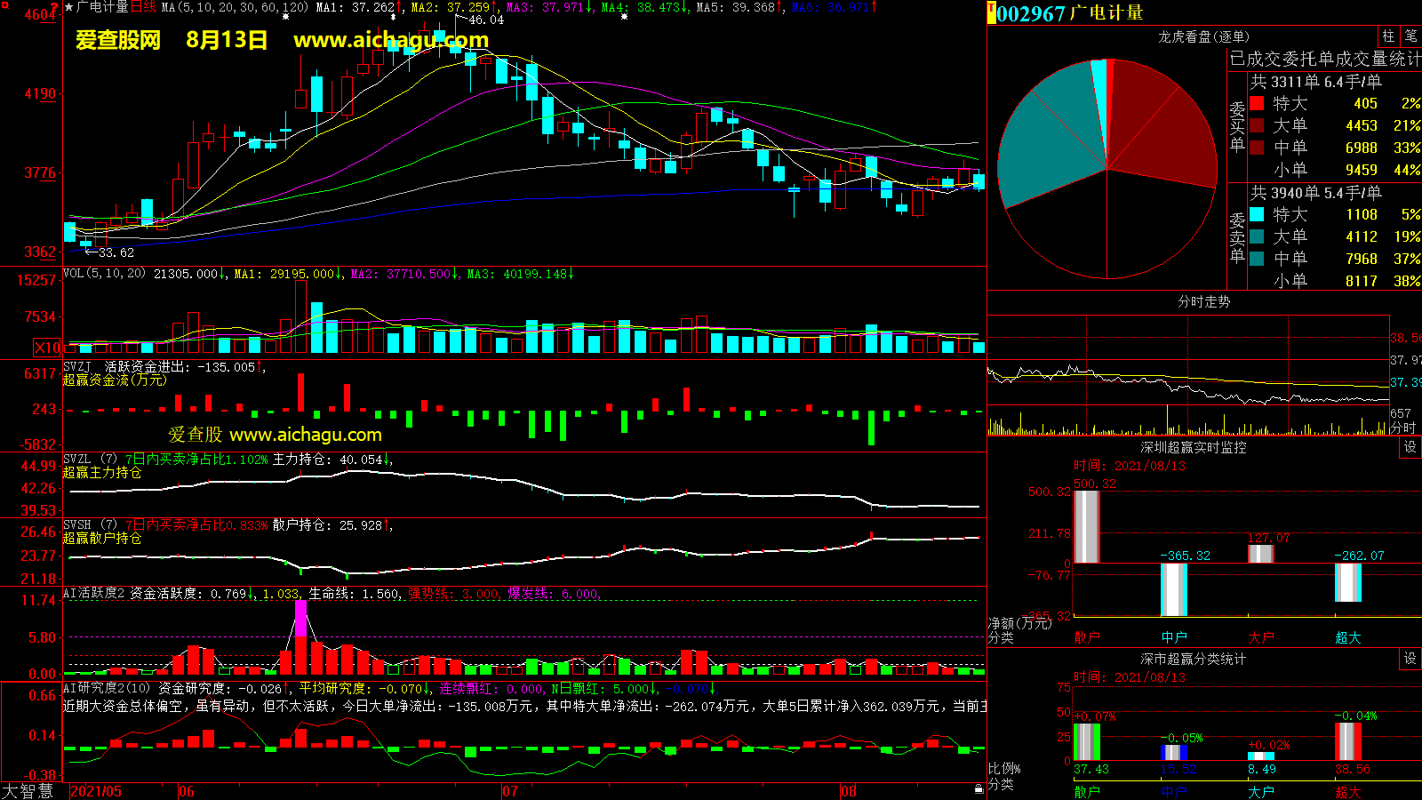Click the lock icon at chart bottom right
1422x800 pixels.
coord(979,788)
